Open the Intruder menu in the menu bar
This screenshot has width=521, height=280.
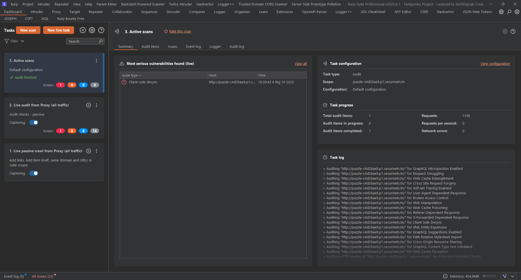tap(44, 4)
